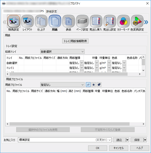Viewport: 151px width, 153px height.
Task: Show previous icons with left double-arrow
Action: [x=5, y=22]
